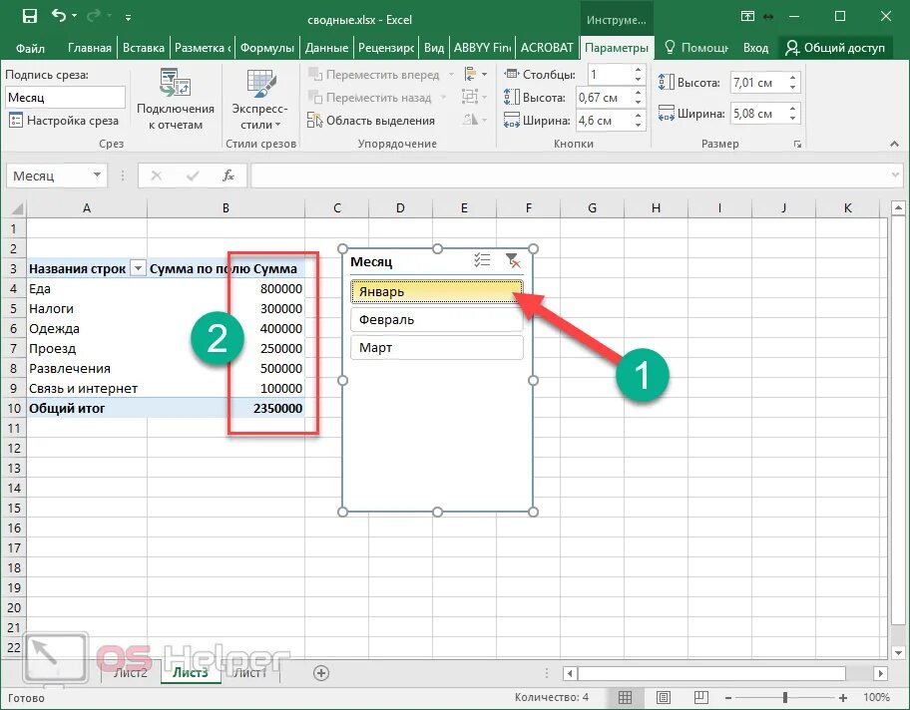Click the Помощник lightbulb search box
This screenshot has height=710, width=910.
pos(695,48)
